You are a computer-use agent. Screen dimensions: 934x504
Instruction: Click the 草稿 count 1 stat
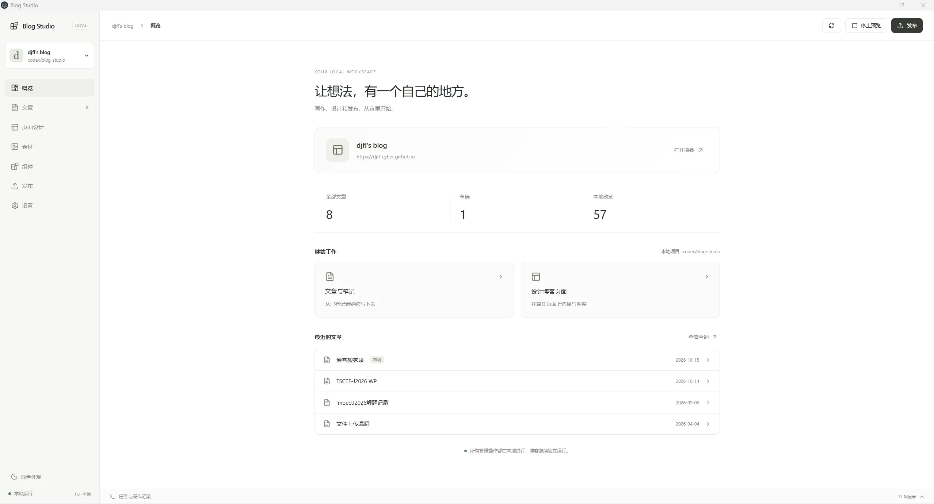463,215
